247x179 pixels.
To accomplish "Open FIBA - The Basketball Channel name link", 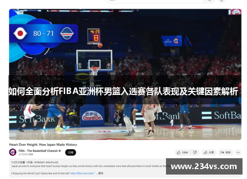I will pos(38,151).
